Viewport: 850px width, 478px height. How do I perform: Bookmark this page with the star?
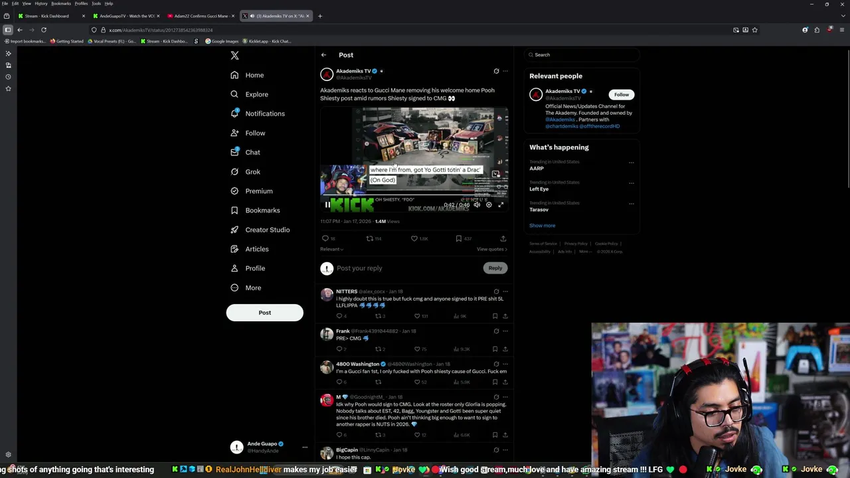[754, 30]
